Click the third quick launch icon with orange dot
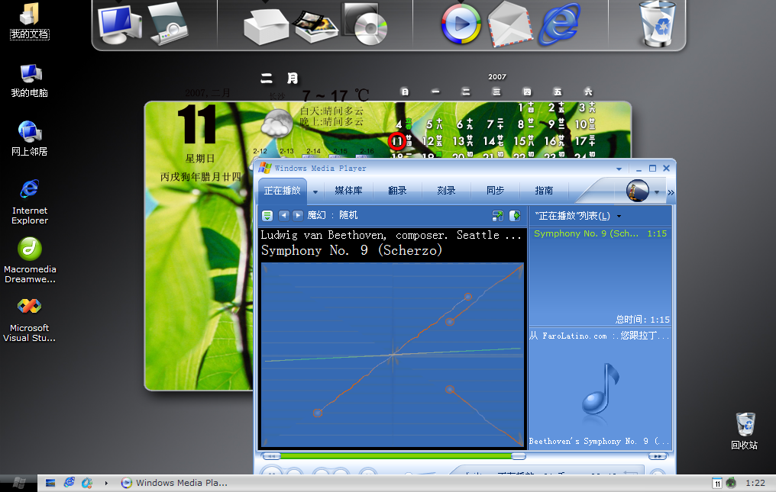The height and width of the screenshot is (492, 776). coord(87,483)
